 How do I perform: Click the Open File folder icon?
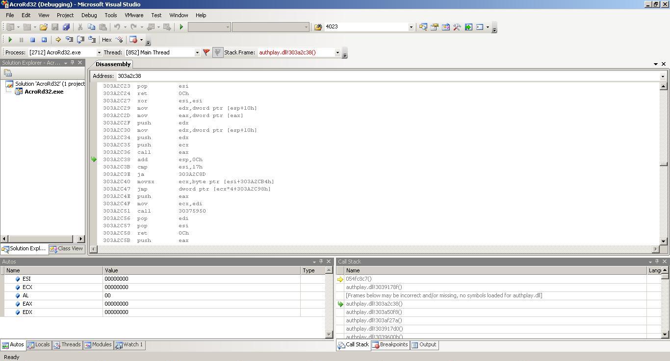(x=44, y=27)
